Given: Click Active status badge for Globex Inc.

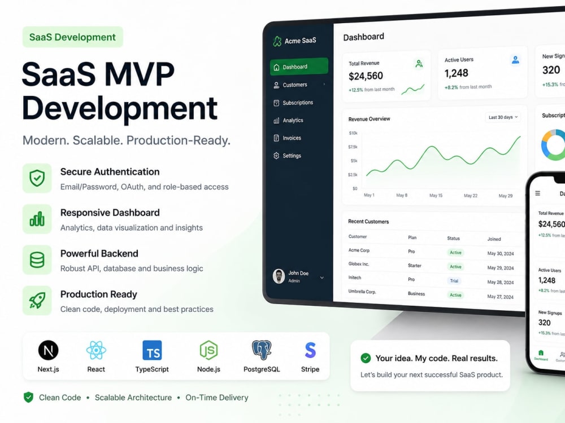Looking at the screenshot, I should 455,267.
